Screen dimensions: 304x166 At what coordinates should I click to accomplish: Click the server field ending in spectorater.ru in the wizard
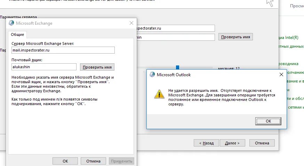(x=176, y=28)
